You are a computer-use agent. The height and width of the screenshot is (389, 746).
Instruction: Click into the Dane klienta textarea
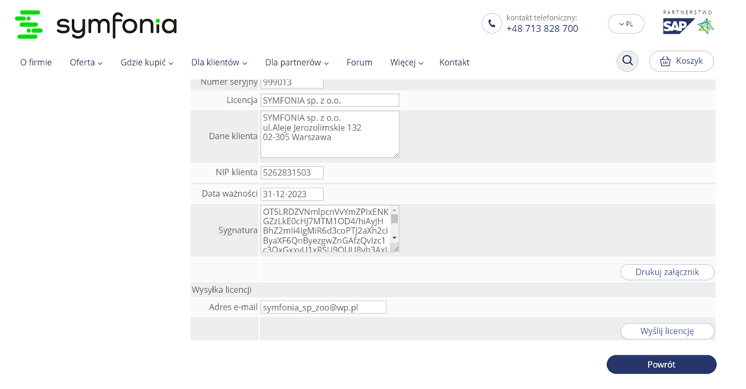[x=330, y=134]
